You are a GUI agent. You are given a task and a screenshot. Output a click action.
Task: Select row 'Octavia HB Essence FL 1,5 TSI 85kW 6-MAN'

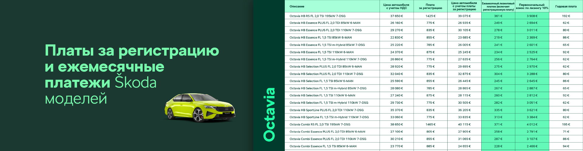coord(434,37)
